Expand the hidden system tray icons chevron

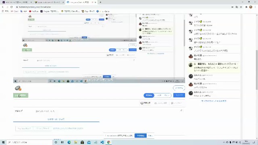click(224, 142)
